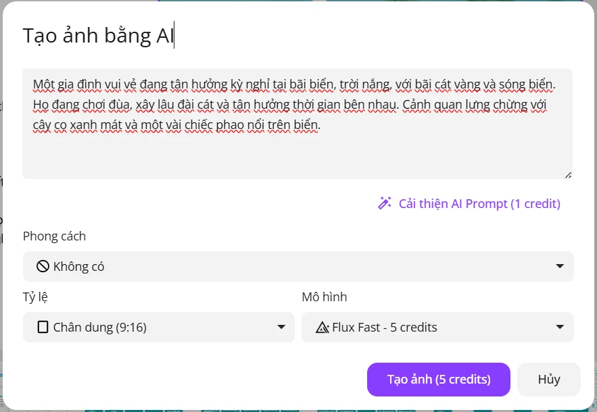Open the Mô hình dropdown arrow
This screenshot has height=412, width=597.
tap(560, 327)
